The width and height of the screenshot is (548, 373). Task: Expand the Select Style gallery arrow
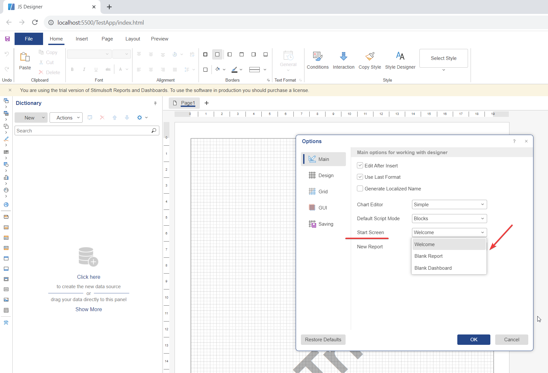(x=444, y=70)
